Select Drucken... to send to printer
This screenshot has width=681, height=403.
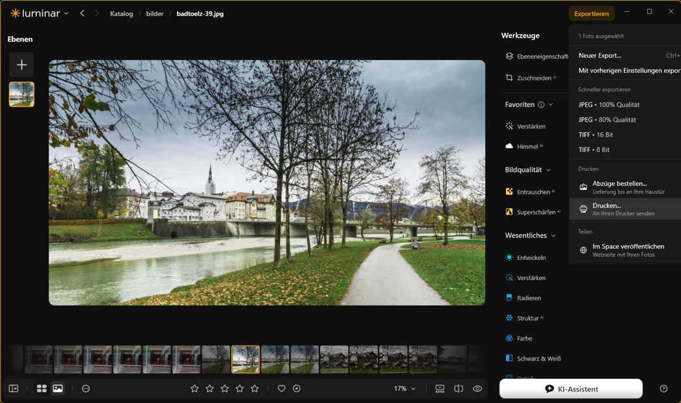[x=625, y=209]
